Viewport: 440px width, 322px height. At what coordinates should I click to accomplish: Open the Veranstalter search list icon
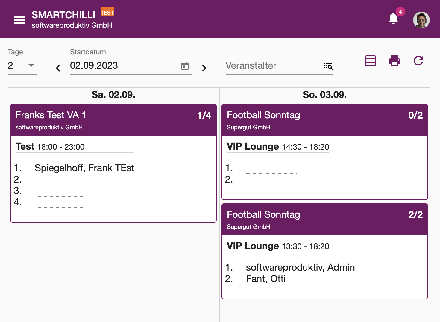328,66
